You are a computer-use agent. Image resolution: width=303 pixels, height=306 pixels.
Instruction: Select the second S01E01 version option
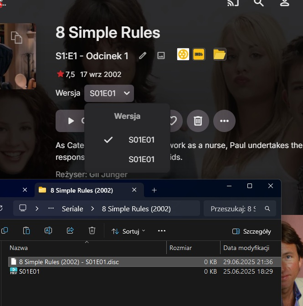127,159
